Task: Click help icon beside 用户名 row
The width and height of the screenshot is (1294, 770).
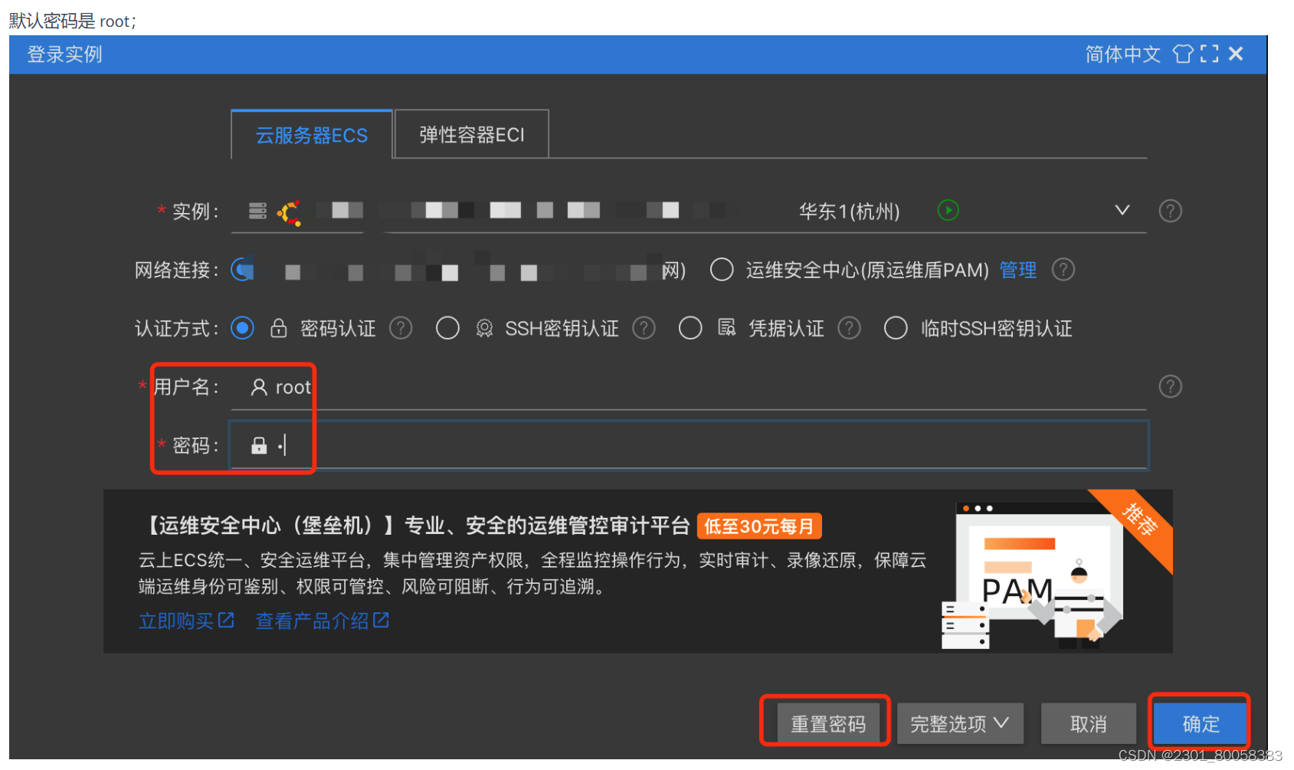Action: click(x=1170, y=386)
